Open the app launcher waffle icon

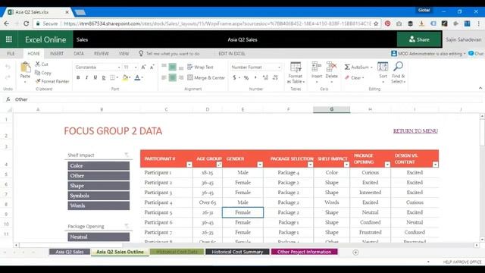(8, 39)
